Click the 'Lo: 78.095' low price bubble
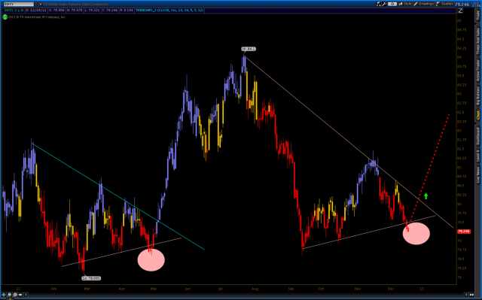Viewport: 482px width, 300px height. 91,278
